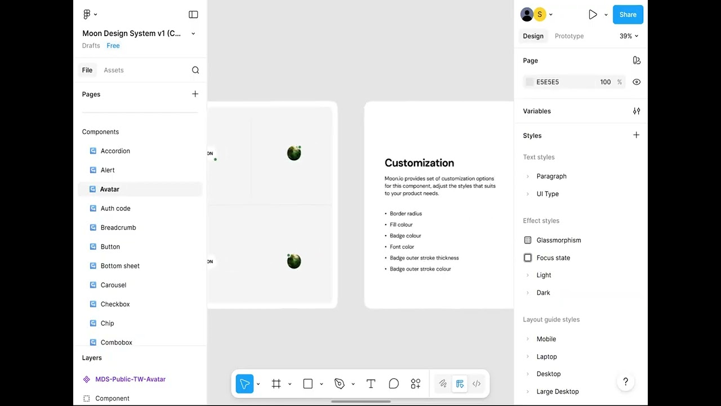Screen dimensions: 721x406
Task: Edit the page opacity 100 field
Action: click(605, 82)
